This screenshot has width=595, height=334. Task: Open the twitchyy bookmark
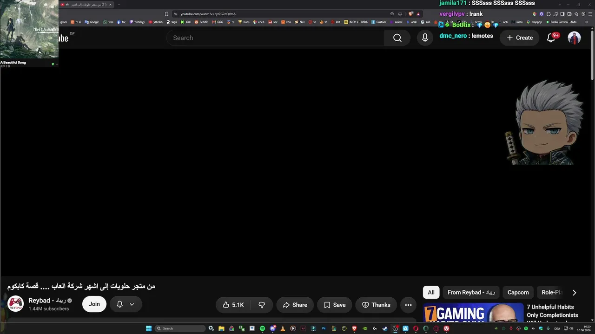click(138, 22)
